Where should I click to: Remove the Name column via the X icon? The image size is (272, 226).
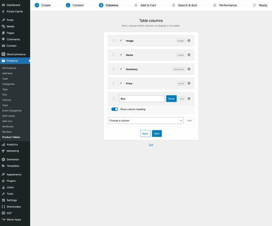click(x=189, y=55)
